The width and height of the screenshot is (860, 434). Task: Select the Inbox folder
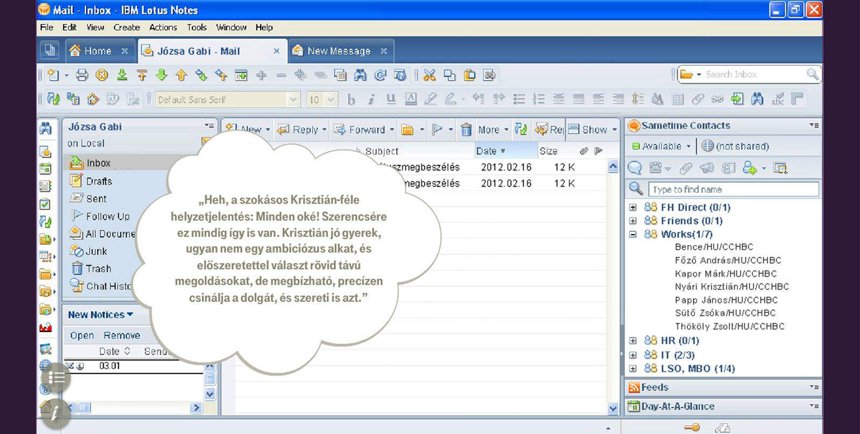click(x=98, y=163)
